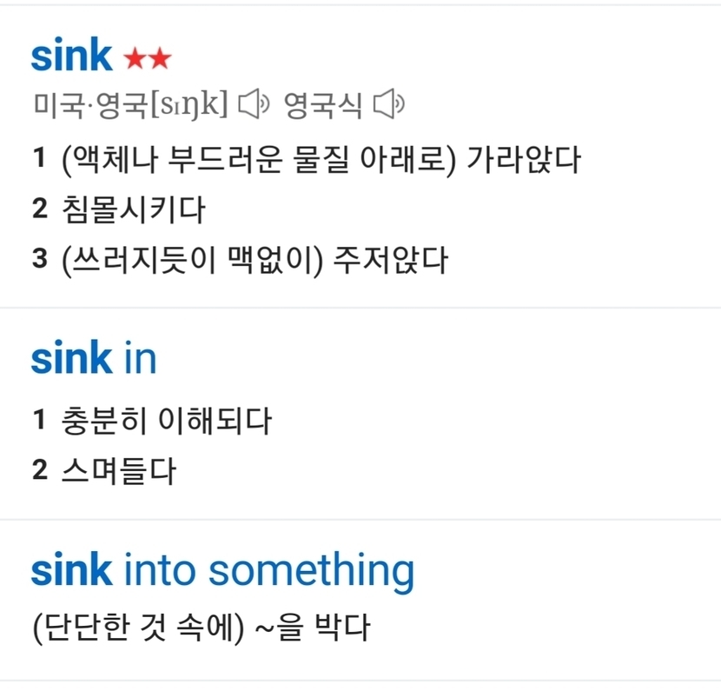
Task: Play the American·British pronunciation audio speaker
Action: 255,105
